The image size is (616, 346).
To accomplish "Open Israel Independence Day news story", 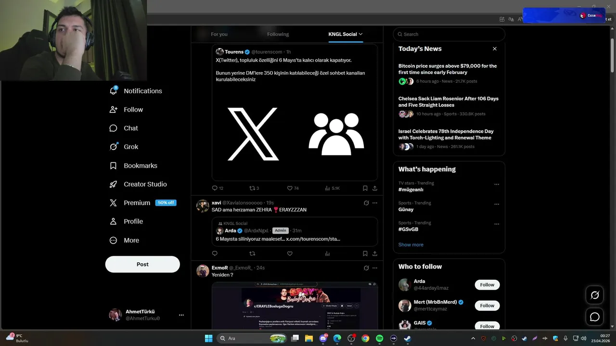I will pos(449,139).
